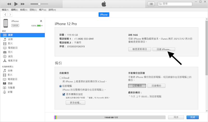The image size is (208, 122).
Task: Click the 同步 sync button
Action: pos(176,117)
